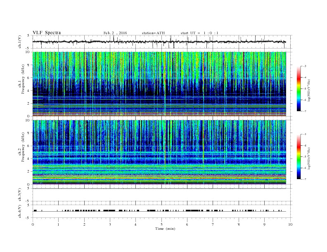Click the ch.1 voltage waveform trace
Image resolution: width=327 pixels, height=252 pixels.
tap(159, 42)
